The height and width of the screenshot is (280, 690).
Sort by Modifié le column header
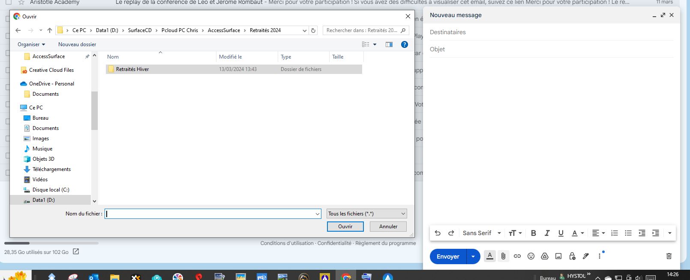click(247, 57)
